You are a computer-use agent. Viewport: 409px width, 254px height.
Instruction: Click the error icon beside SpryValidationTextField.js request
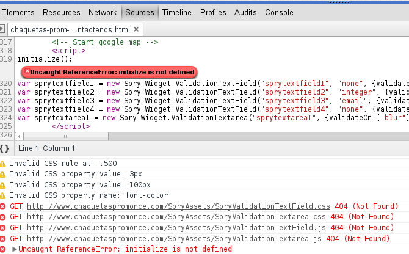2,228
